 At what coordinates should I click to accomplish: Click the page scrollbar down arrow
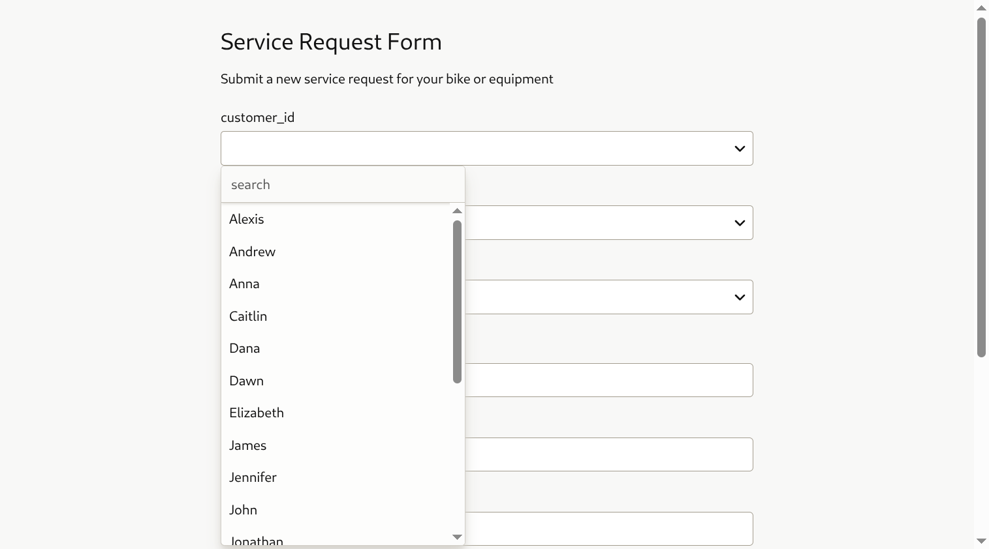coord(981,541)
